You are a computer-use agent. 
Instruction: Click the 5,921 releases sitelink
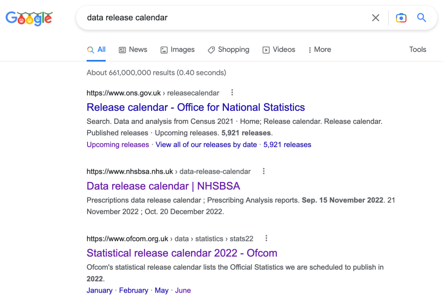coord(287,145)
